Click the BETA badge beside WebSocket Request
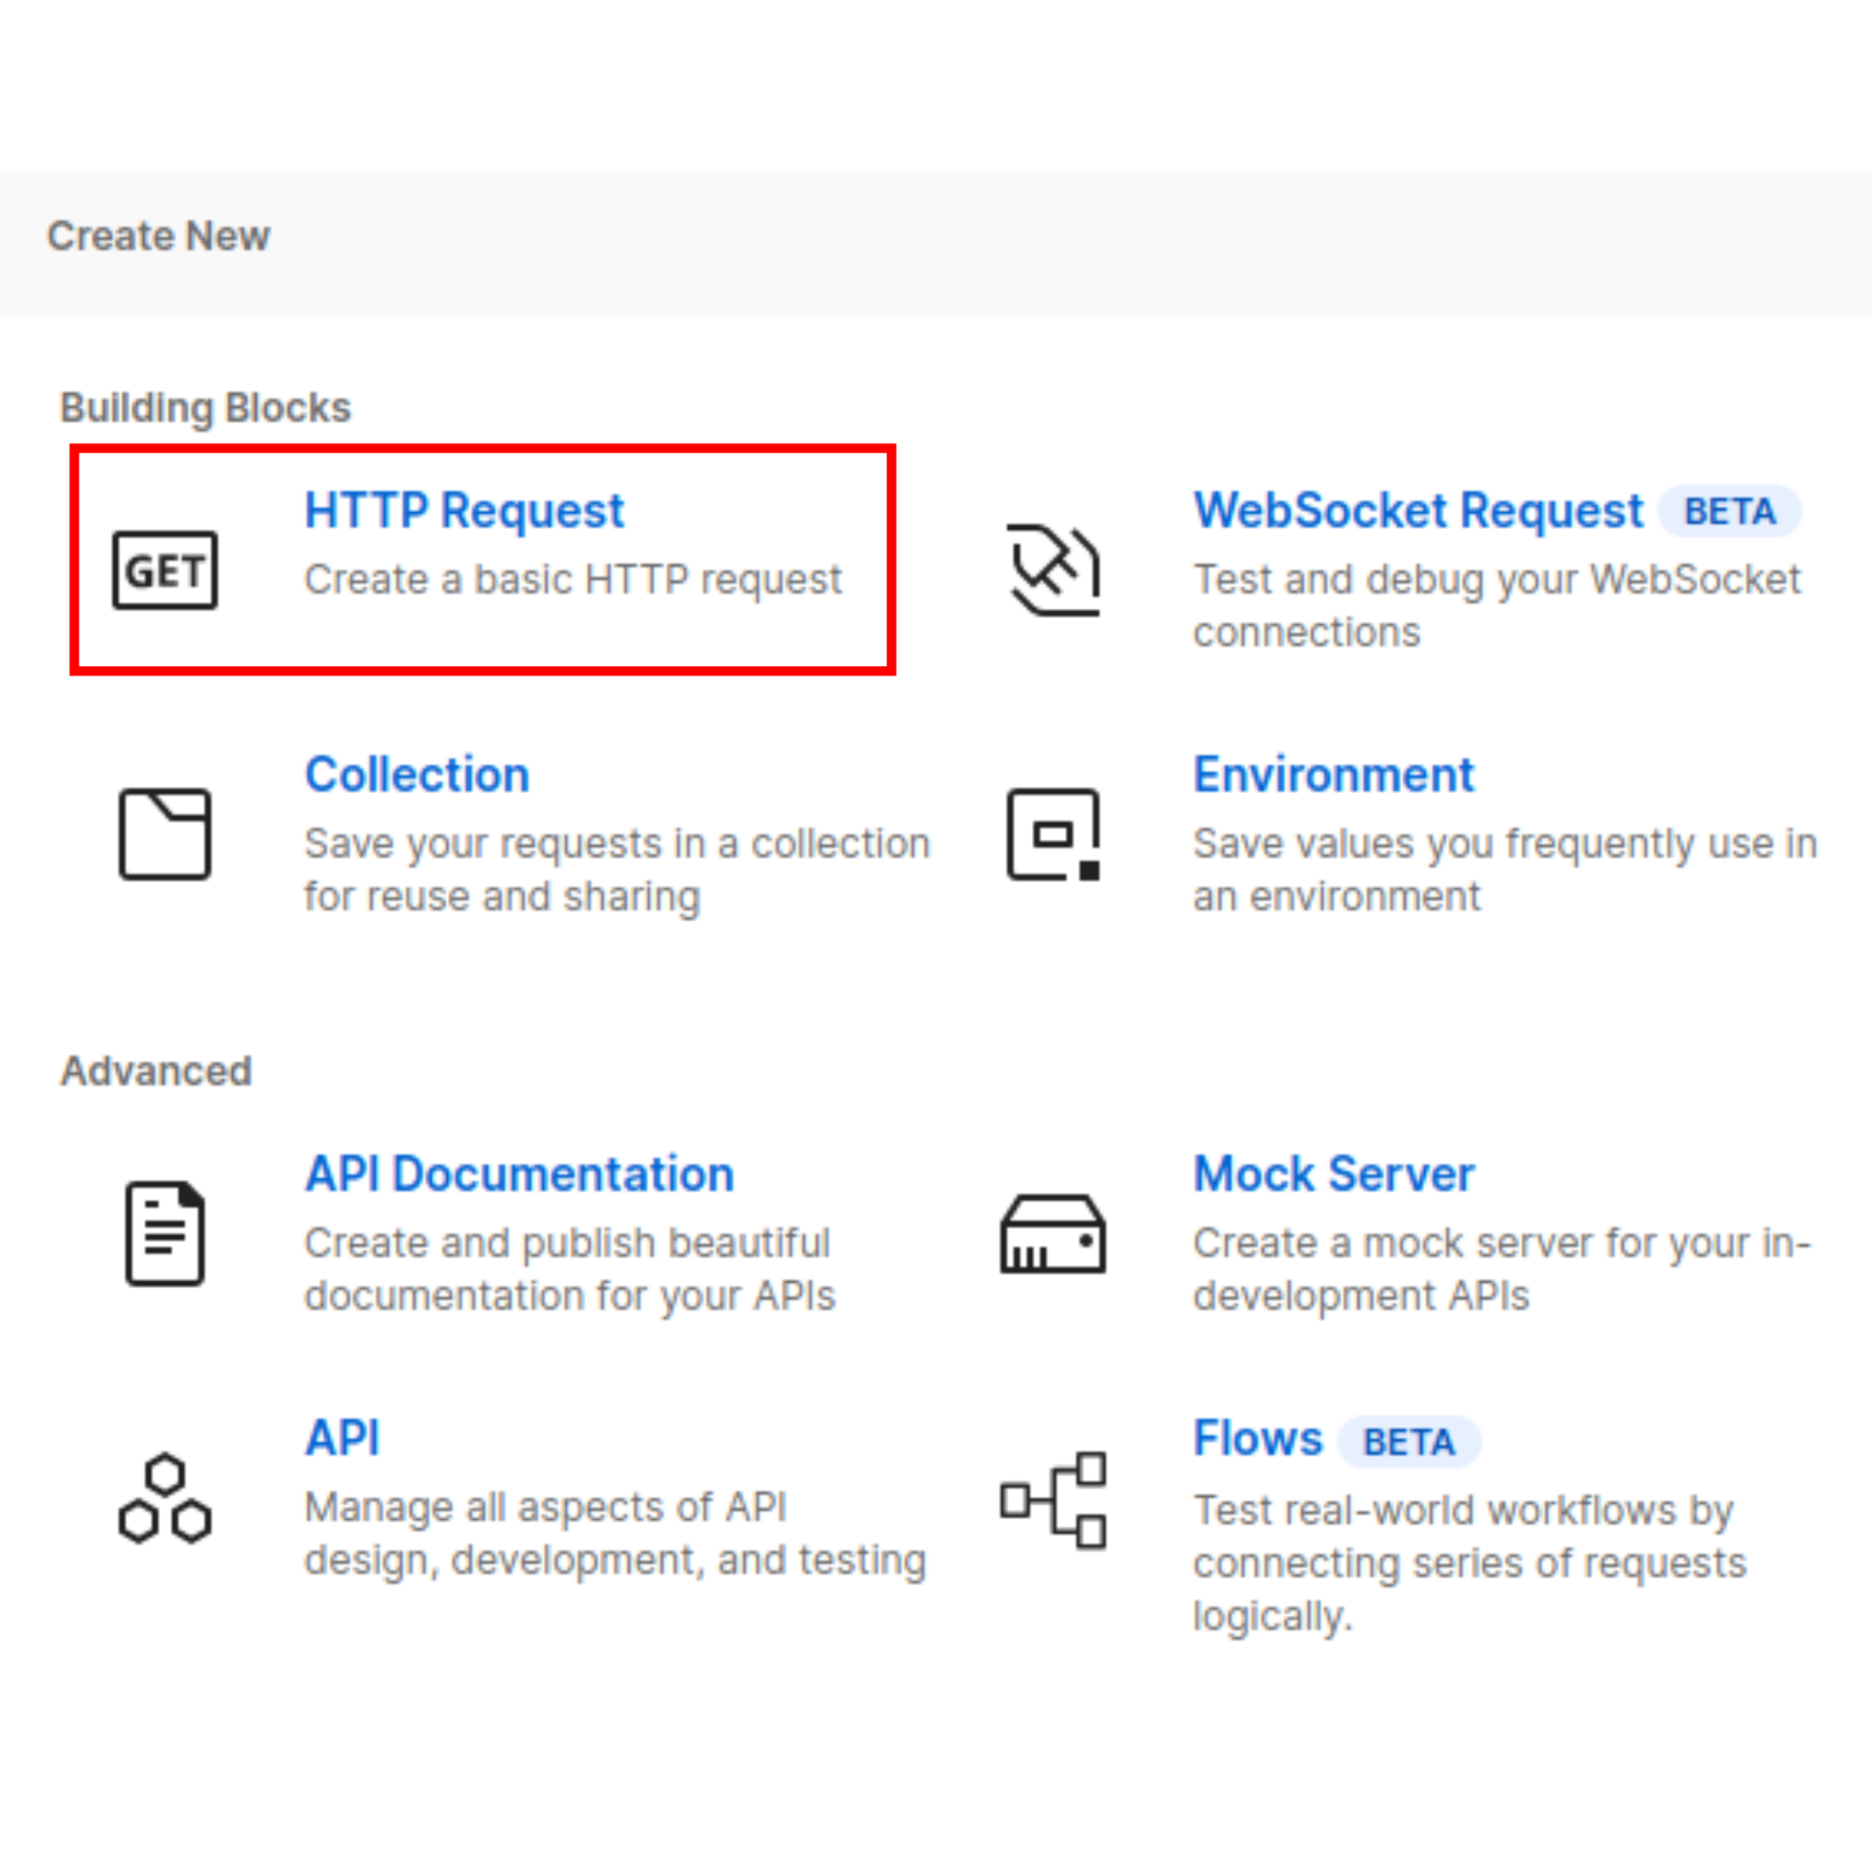1872x1869 pixels. click(1729, 512)
